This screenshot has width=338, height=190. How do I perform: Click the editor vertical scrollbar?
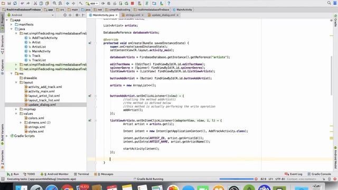point(331,75)
